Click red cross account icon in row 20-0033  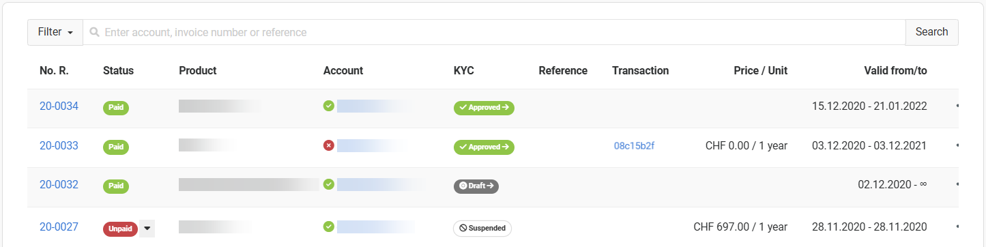[328, 145]
